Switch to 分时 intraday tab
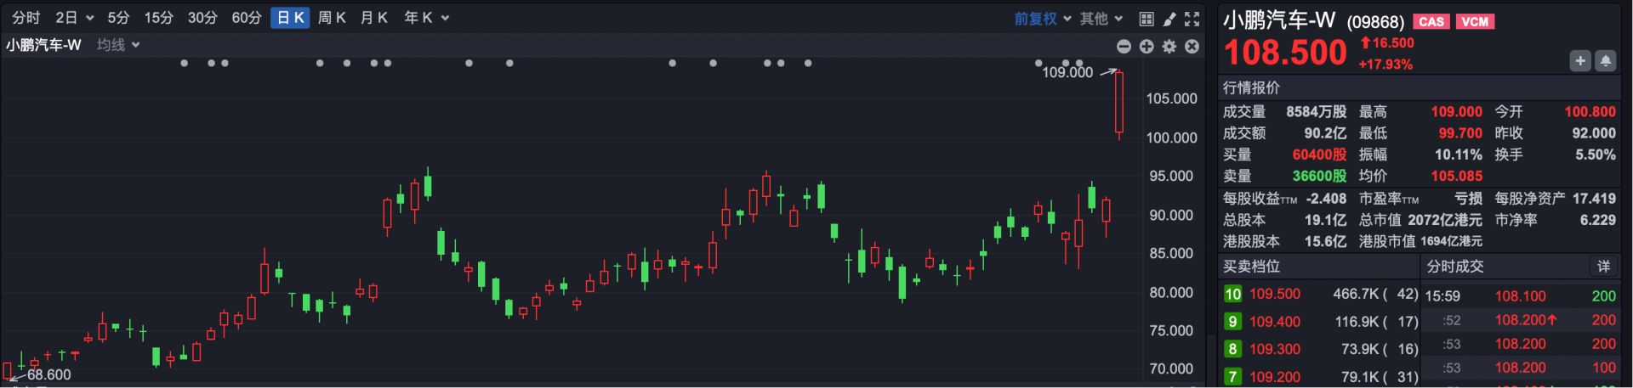This screenshot has width=1633, height=388. pos(26,18)
